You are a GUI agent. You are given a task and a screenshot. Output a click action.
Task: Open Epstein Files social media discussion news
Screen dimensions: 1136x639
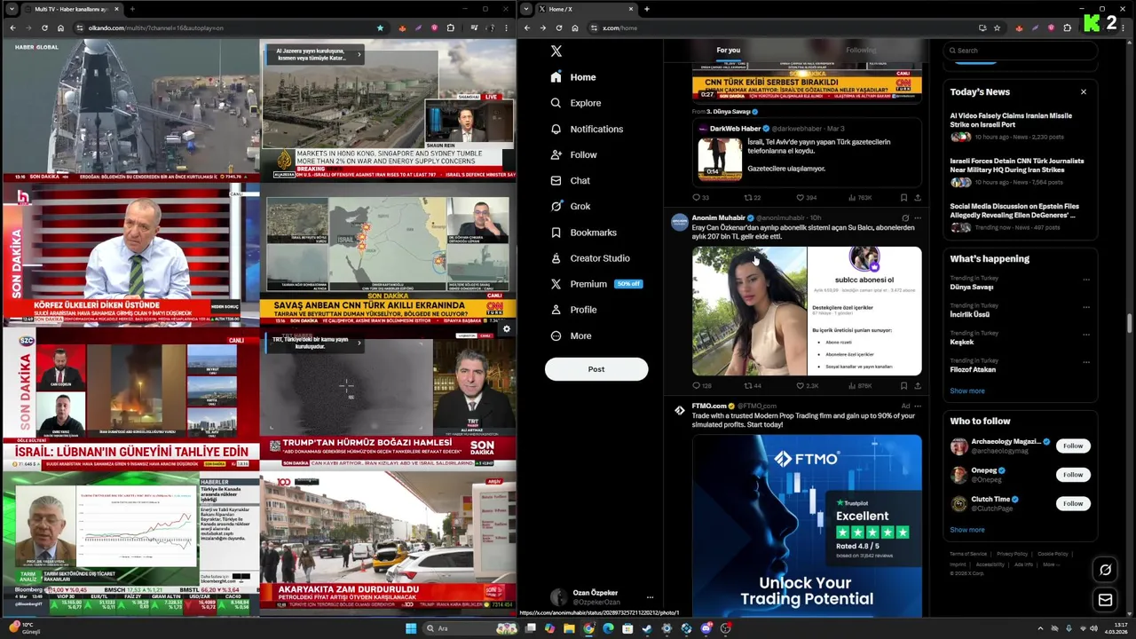(x=1018, y=217)
